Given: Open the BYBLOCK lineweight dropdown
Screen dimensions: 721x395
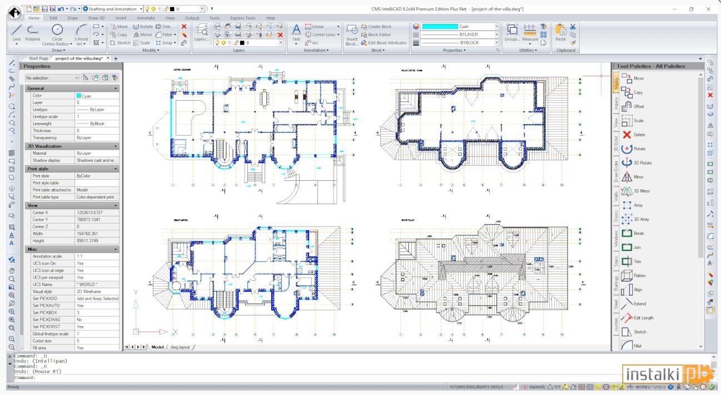Looking at the screenshot, I should pyautogui.click(x=496, y=42).
